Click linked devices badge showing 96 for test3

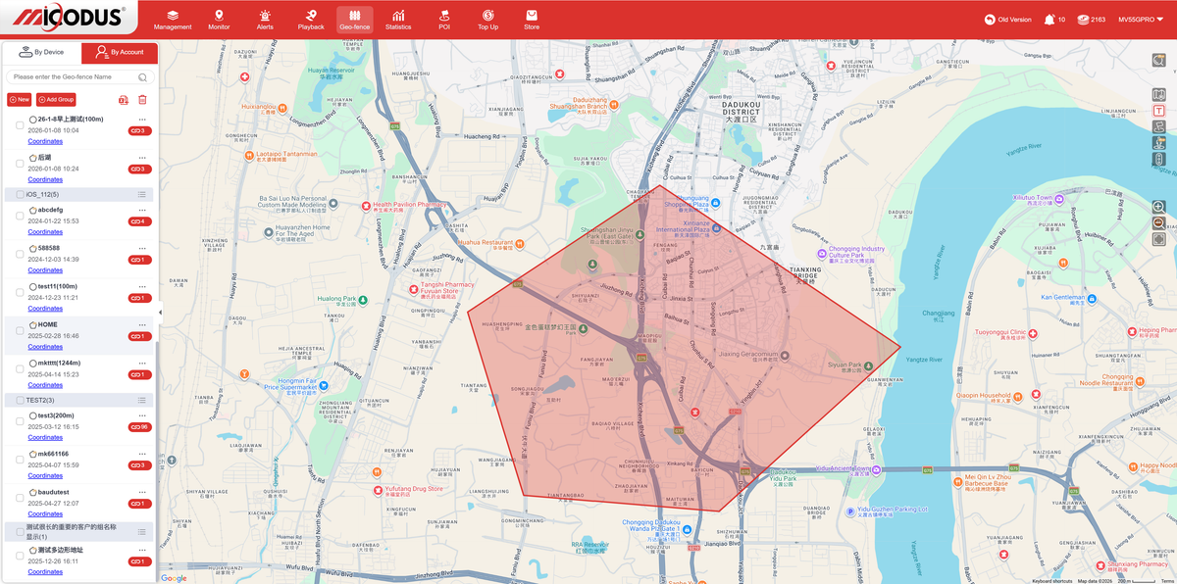(139, 427)
